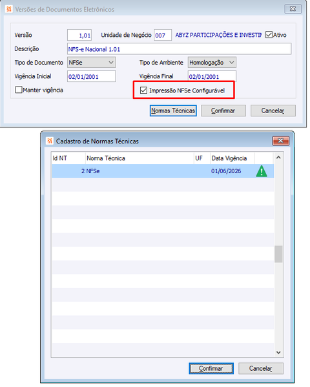This screenshot has width=310, height=387.
Task: Open the Tipo de Ambiente dropdown
Action: tap(212, 63)
